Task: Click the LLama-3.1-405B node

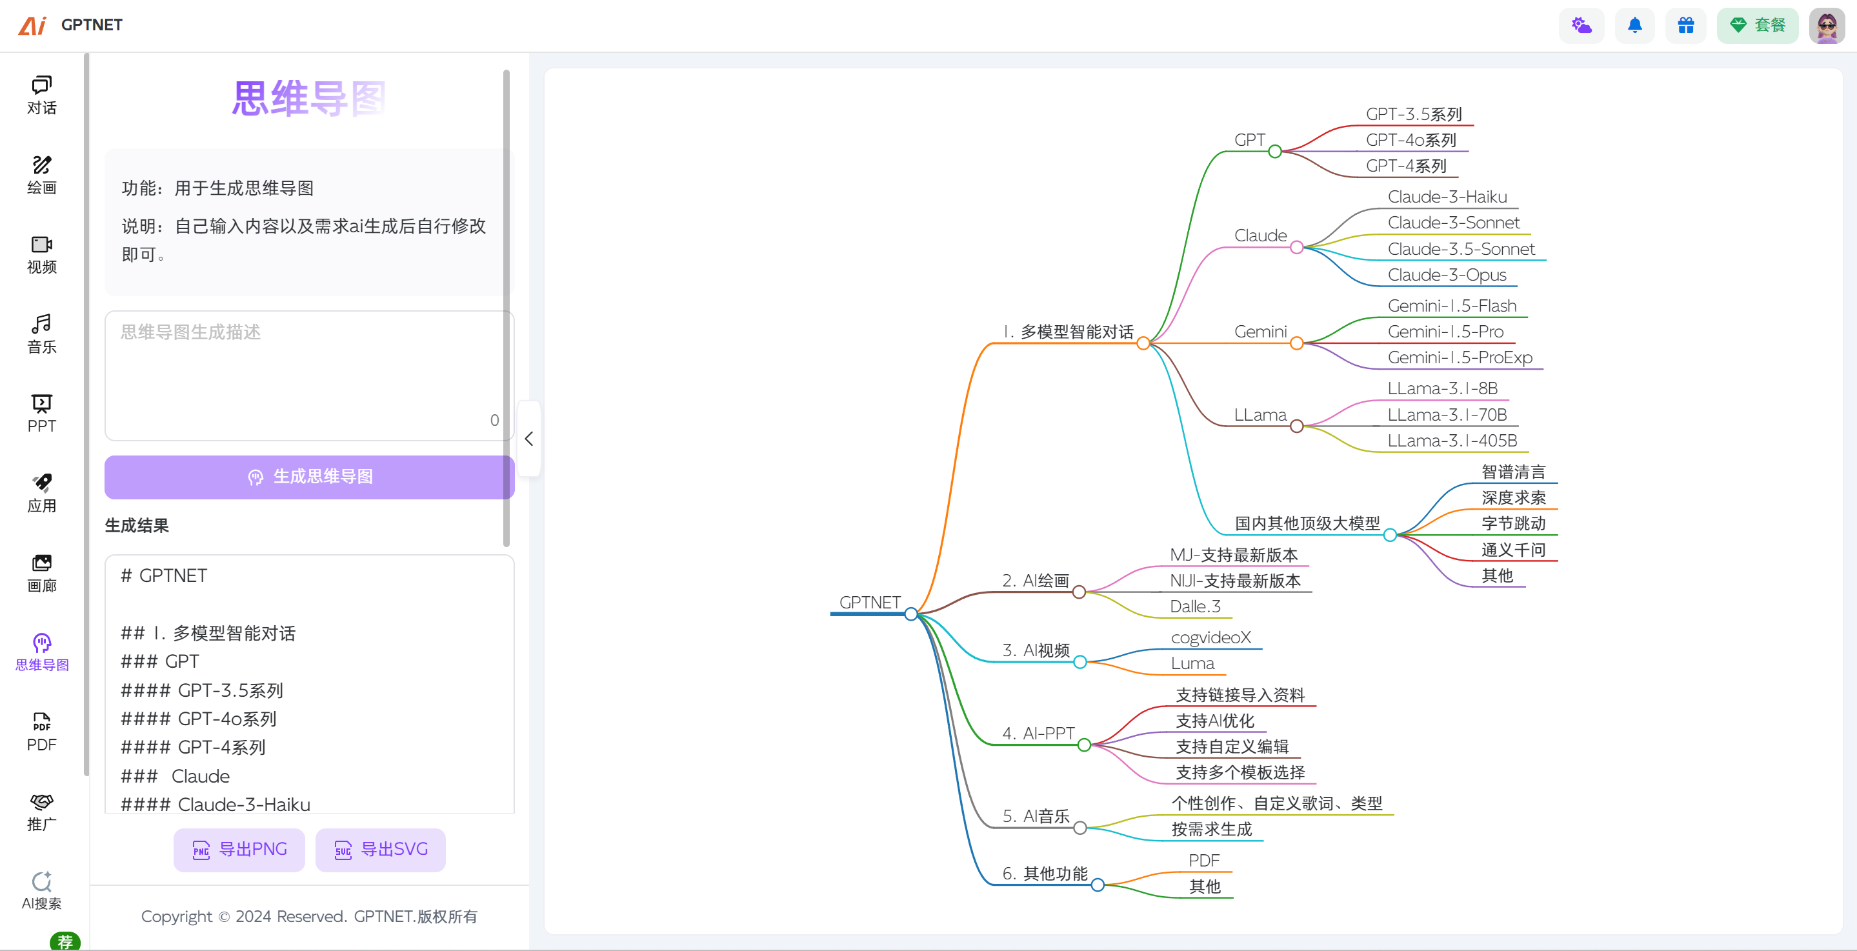Action: point(1452,440)
